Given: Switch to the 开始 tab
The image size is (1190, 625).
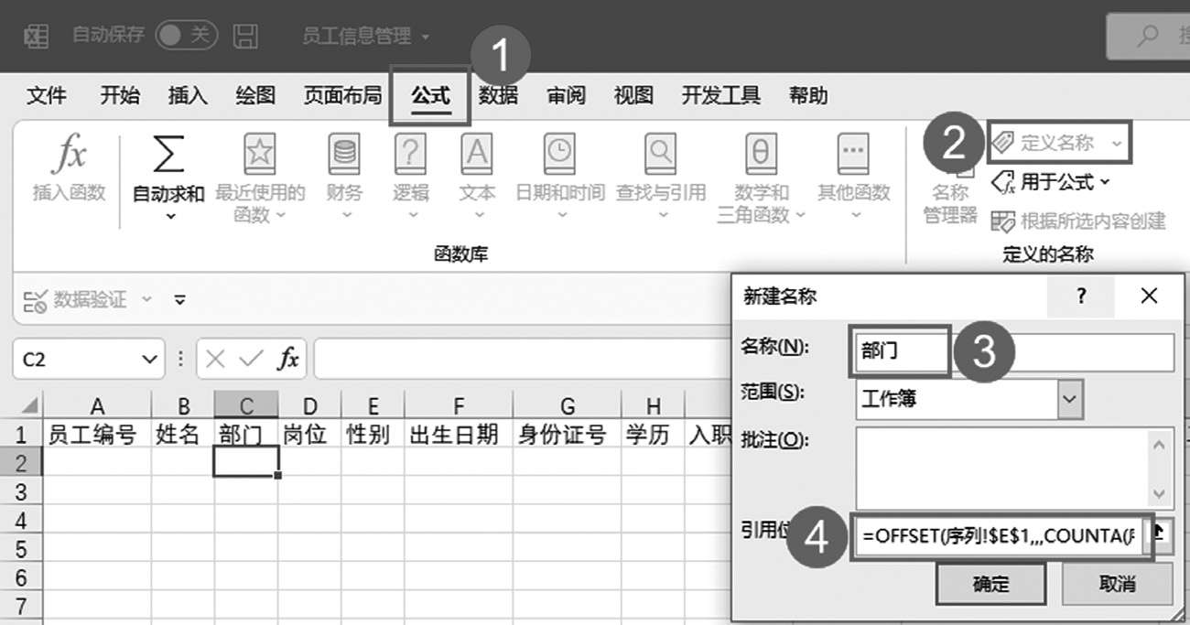Looking at the screenshot, I should [x=120, y=95].
